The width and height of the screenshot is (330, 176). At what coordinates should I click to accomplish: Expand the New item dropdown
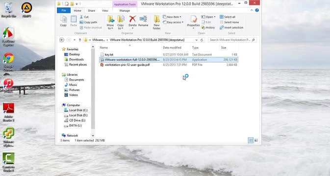point(180,17)
